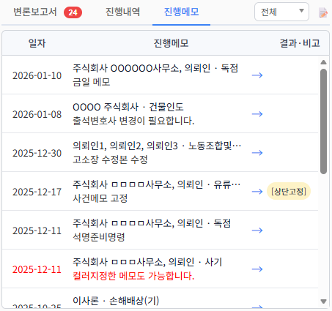This screenshot has height=311, width=332.
Task: Click scrollbar up arrow
Action: 323,62
